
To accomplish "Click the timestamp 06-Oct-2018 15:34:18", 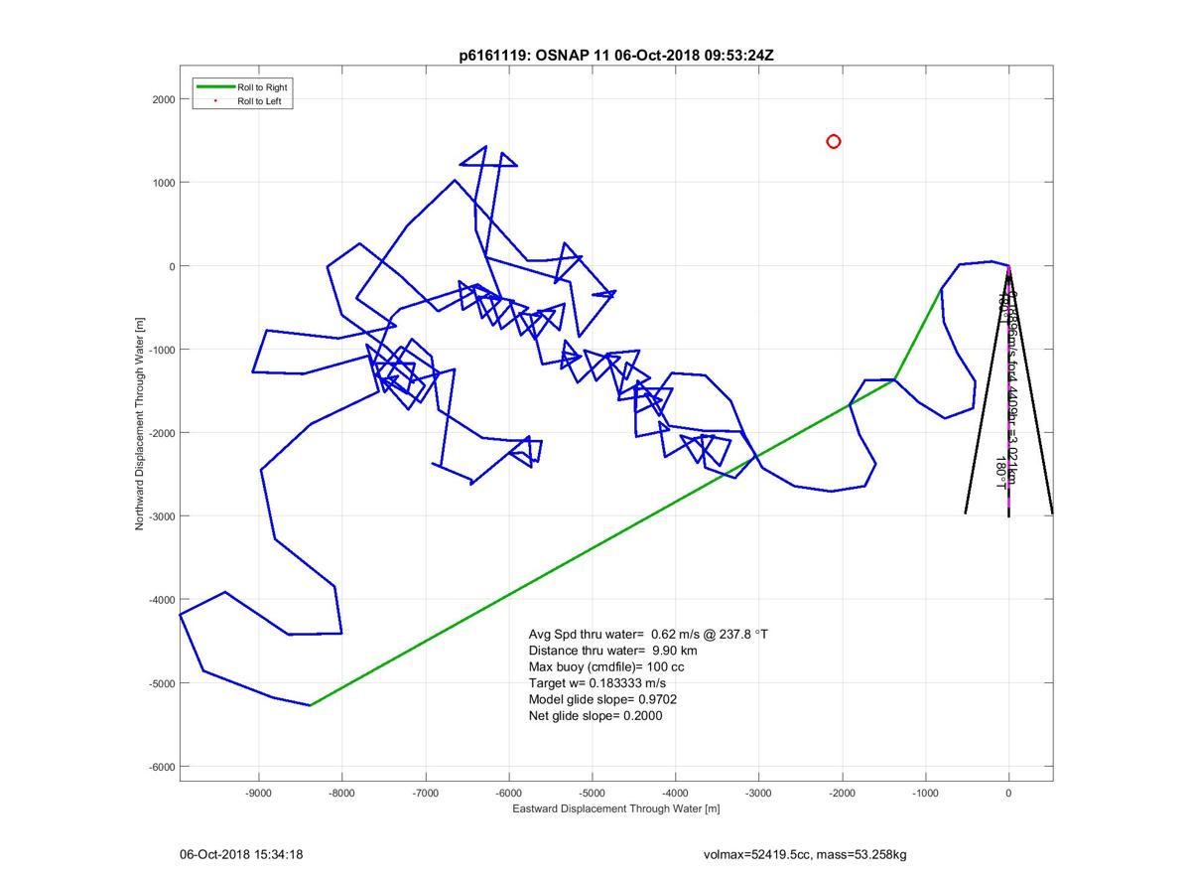I will point(241,854).
